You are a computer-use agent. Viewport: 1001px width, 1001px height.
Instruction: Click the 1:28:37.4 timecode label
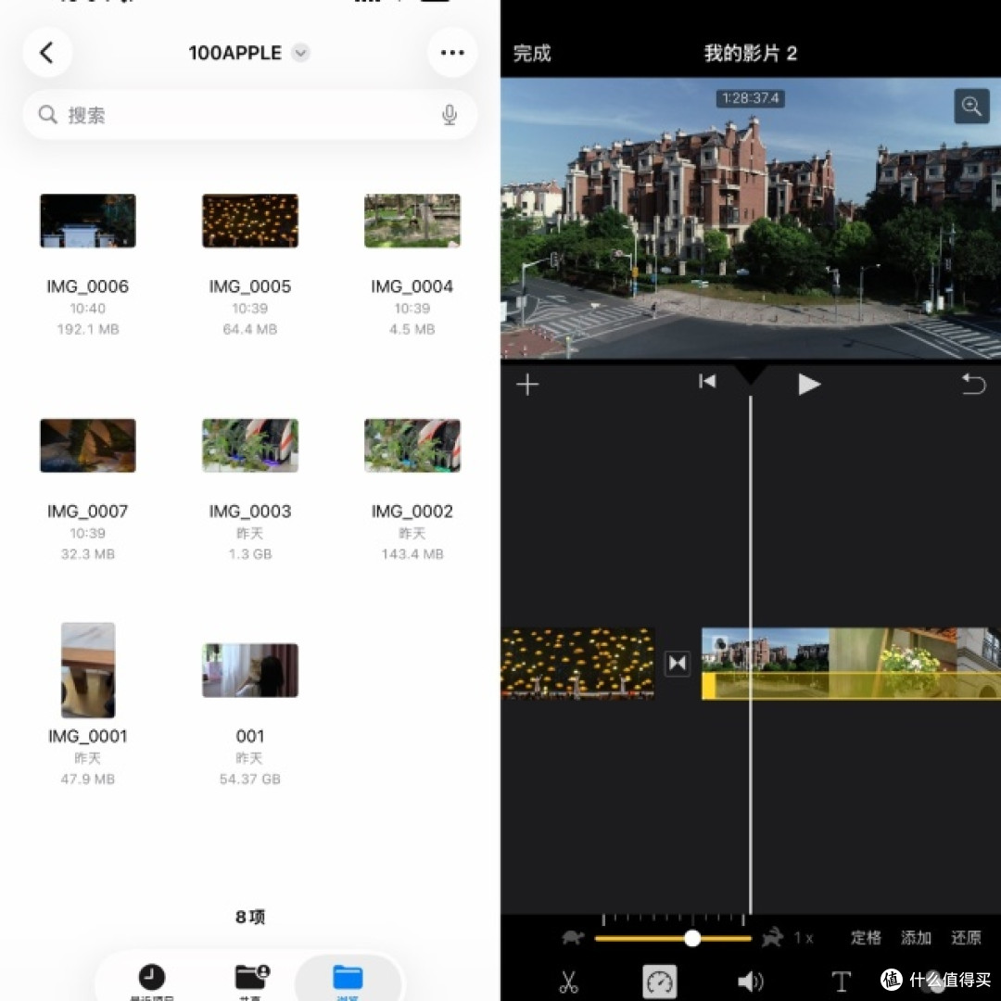(750, 98)
